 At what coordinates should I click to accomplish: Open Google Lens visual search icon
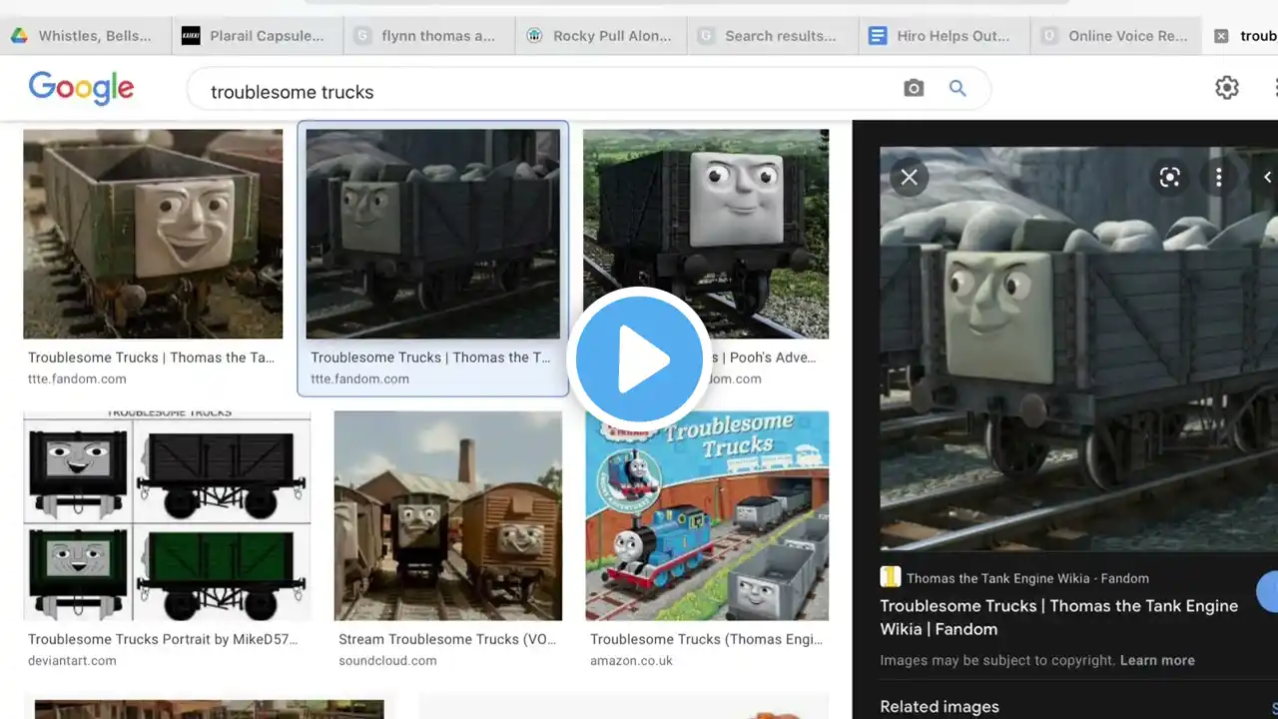(x=1170, y=177)
